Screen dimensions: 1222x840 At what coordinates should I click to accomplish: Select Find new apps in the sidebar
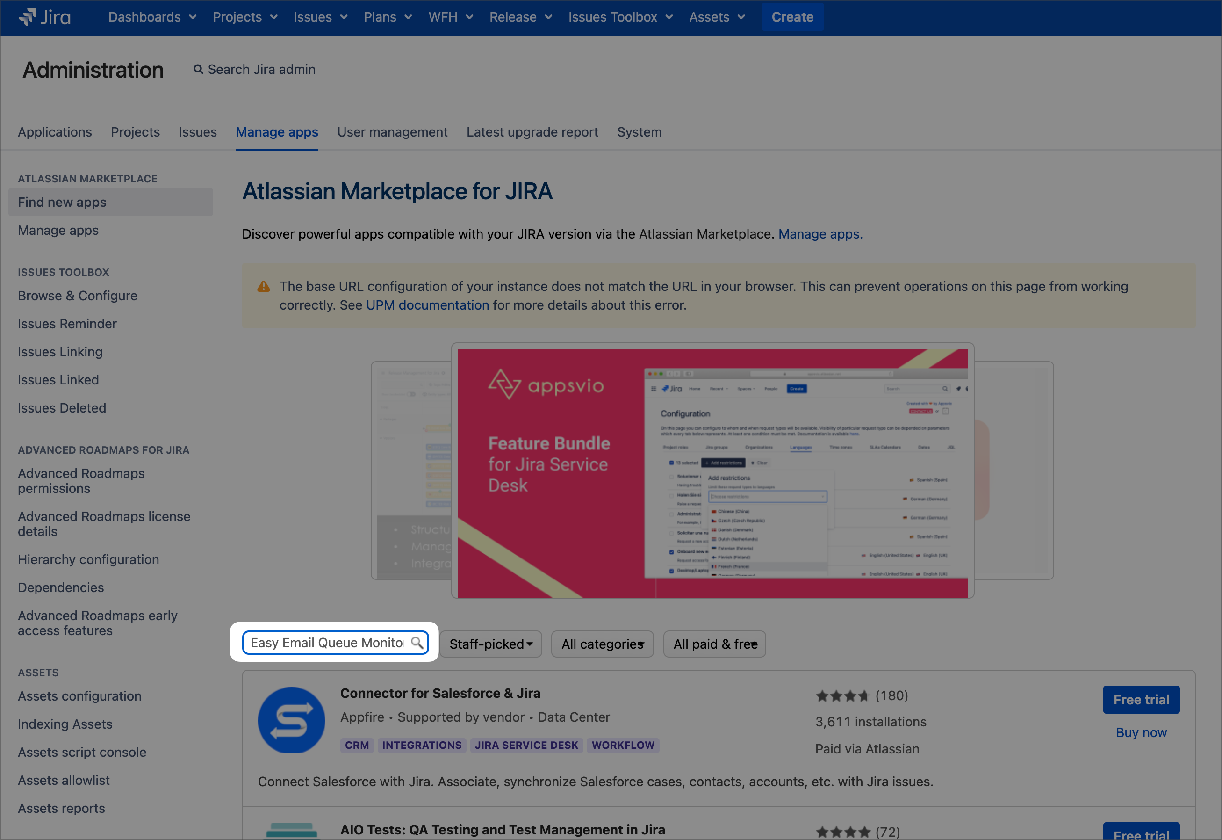(110, 202)
